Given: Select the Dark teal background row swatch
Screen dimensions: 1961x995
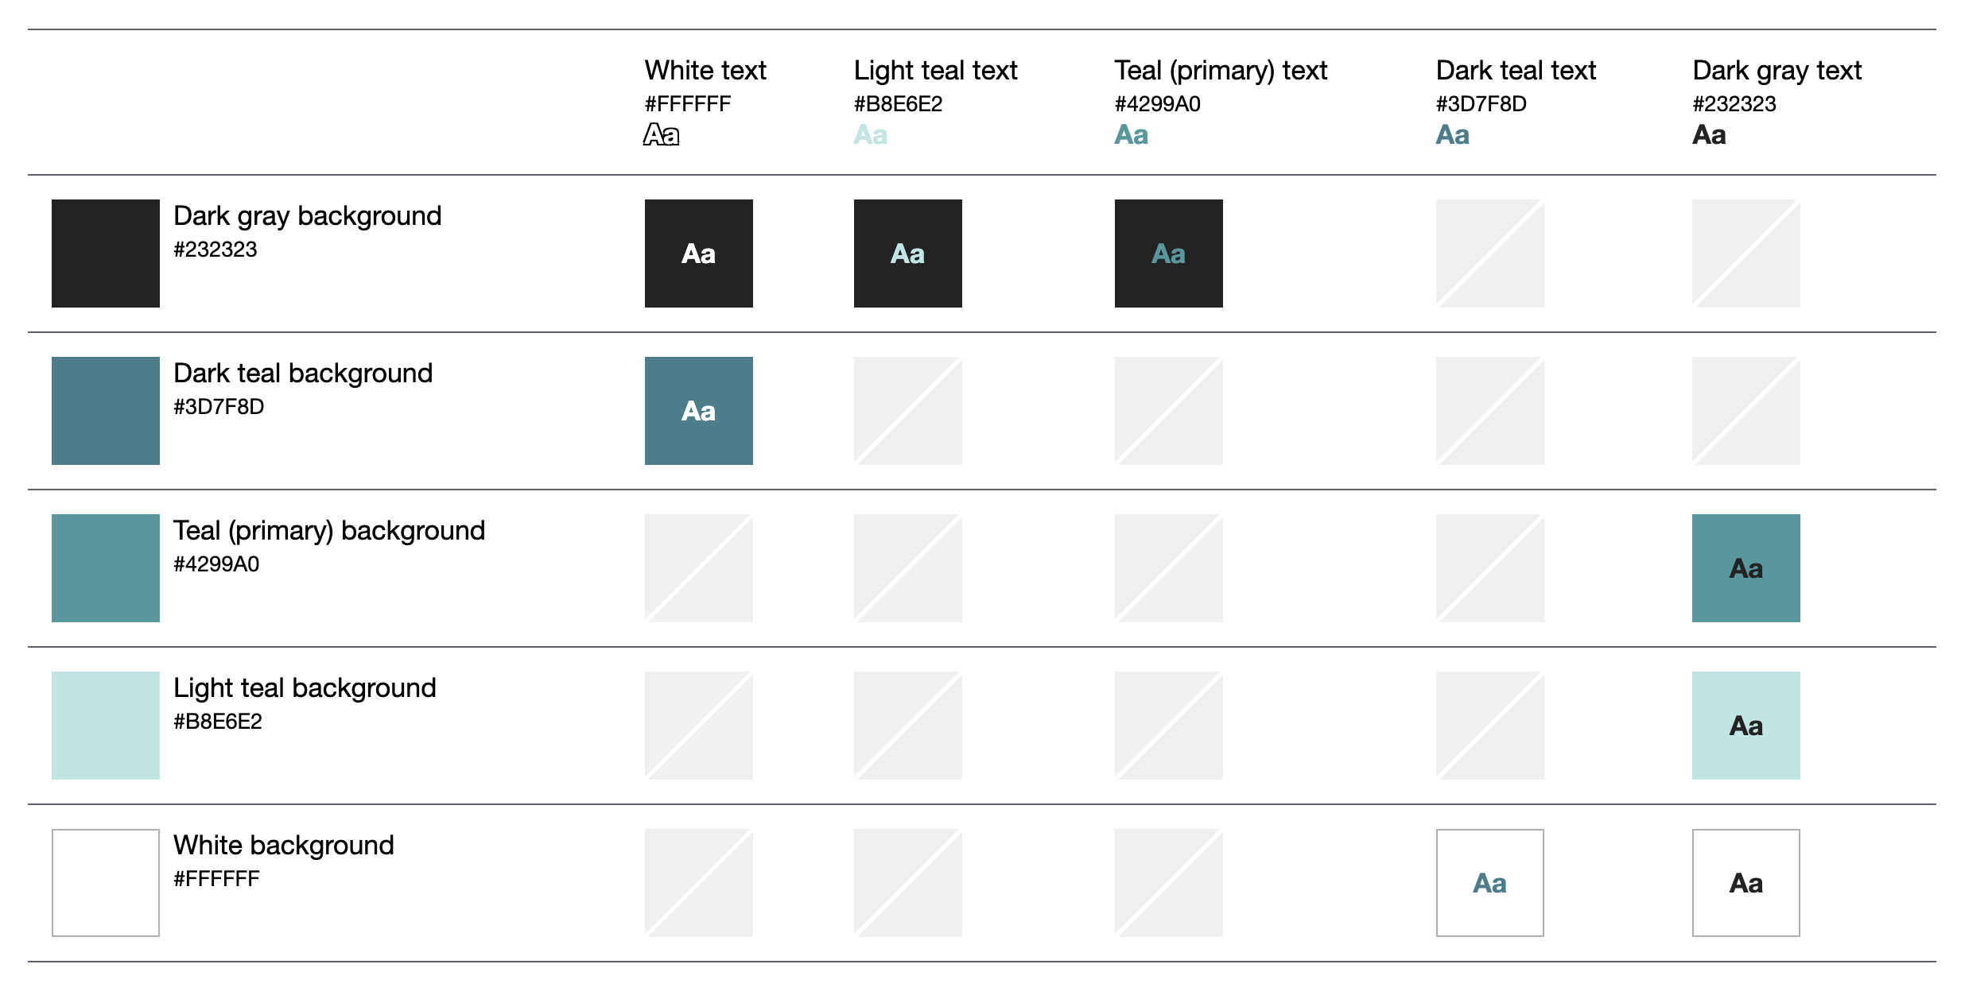Looking at the screenshot, I should click(106, 411).
